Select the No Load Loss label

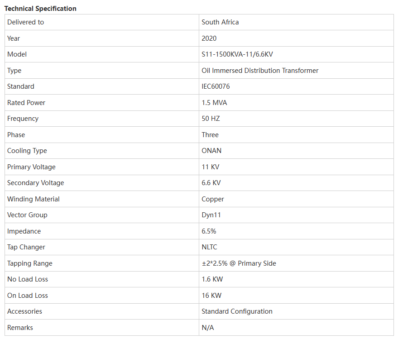pos(28,279)
